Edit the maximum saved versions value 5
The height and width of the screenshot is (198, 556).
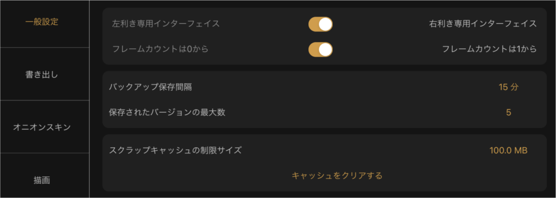[x=508, y=113]
